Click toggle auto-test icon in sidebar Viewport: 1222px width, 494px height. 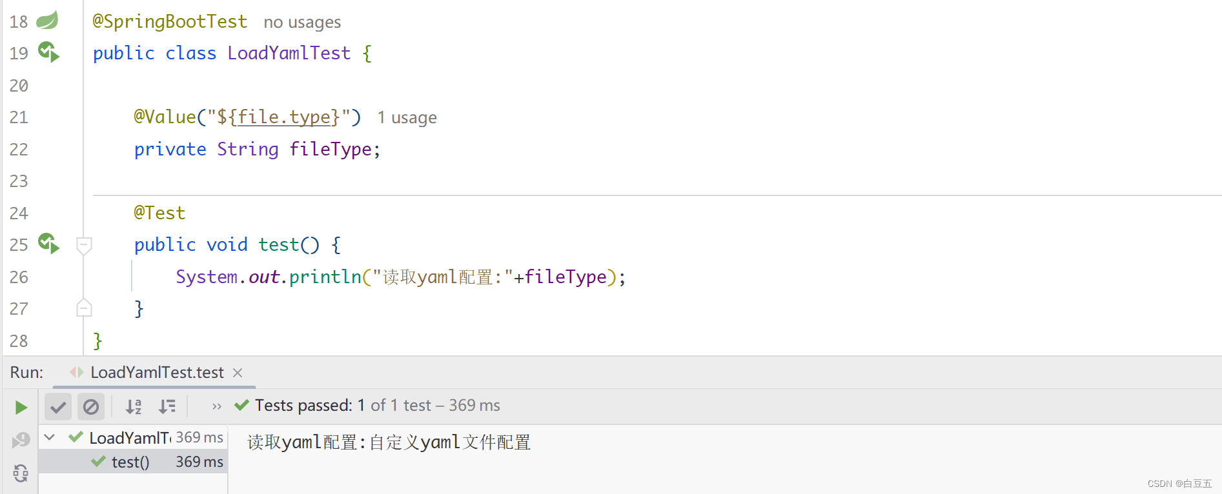[21, 473]
